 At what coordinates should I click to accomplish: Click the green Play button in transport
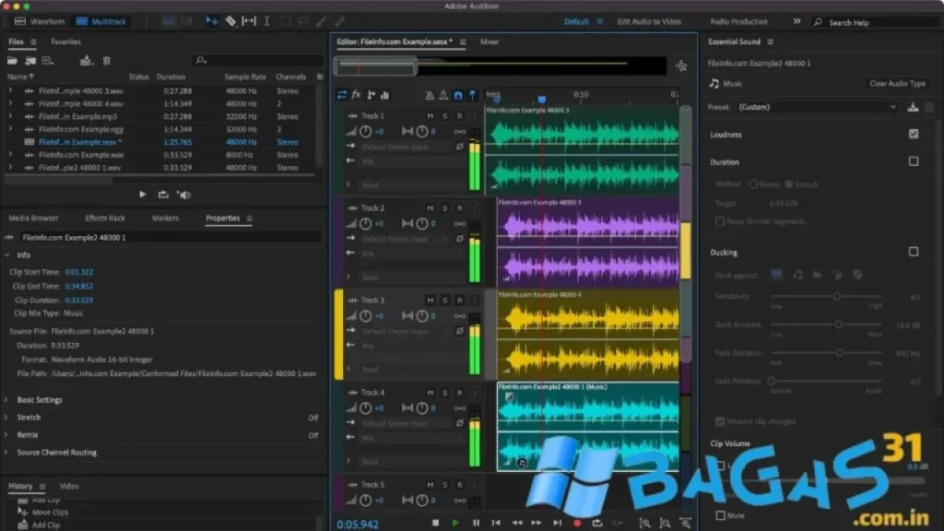[x=455, y=523]
